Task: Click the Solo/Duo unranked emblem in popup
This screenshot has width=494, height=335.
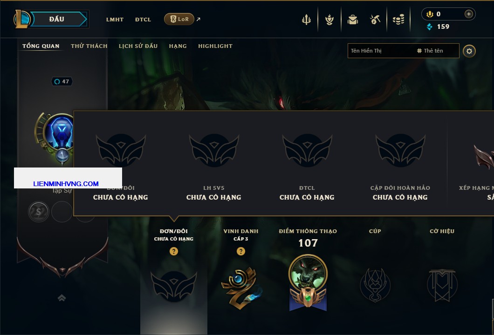Action: click(x=121, y=150)
